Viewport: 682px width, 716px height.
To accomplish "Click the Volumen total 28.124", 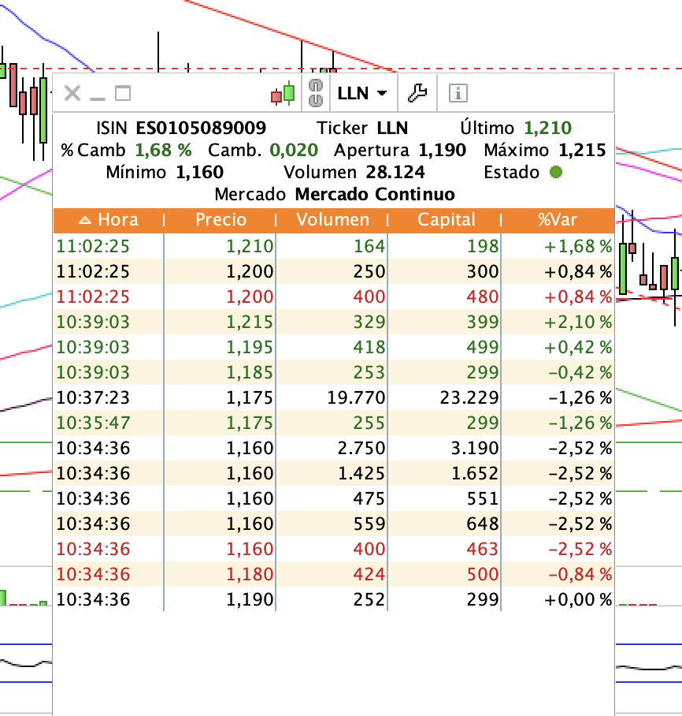I will coord(395,173).
